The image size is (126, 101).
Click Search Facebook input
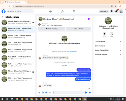[x=20, y=11]
